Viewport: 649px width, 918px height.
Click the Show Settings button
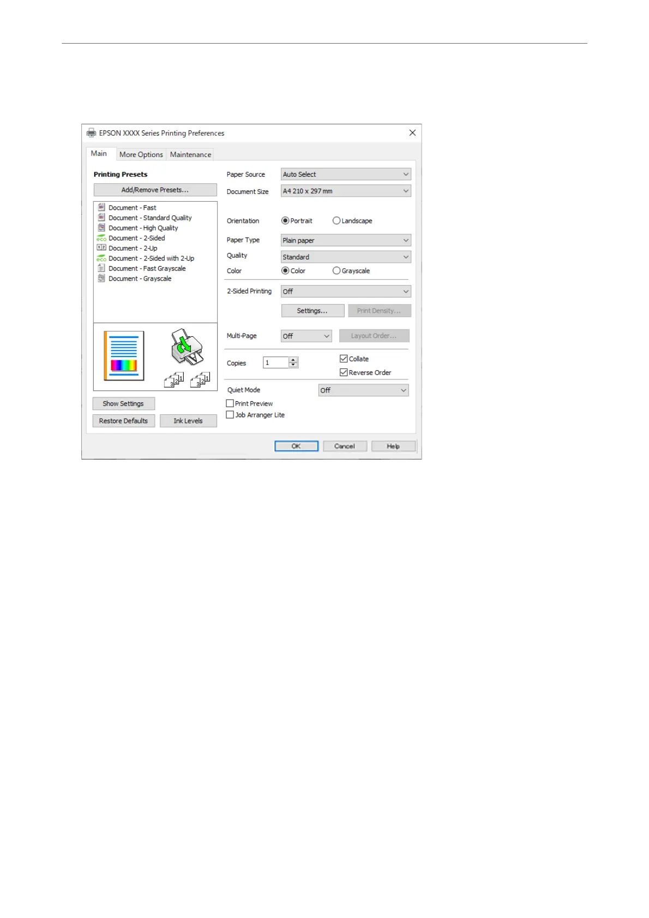(x=124, y=403)
